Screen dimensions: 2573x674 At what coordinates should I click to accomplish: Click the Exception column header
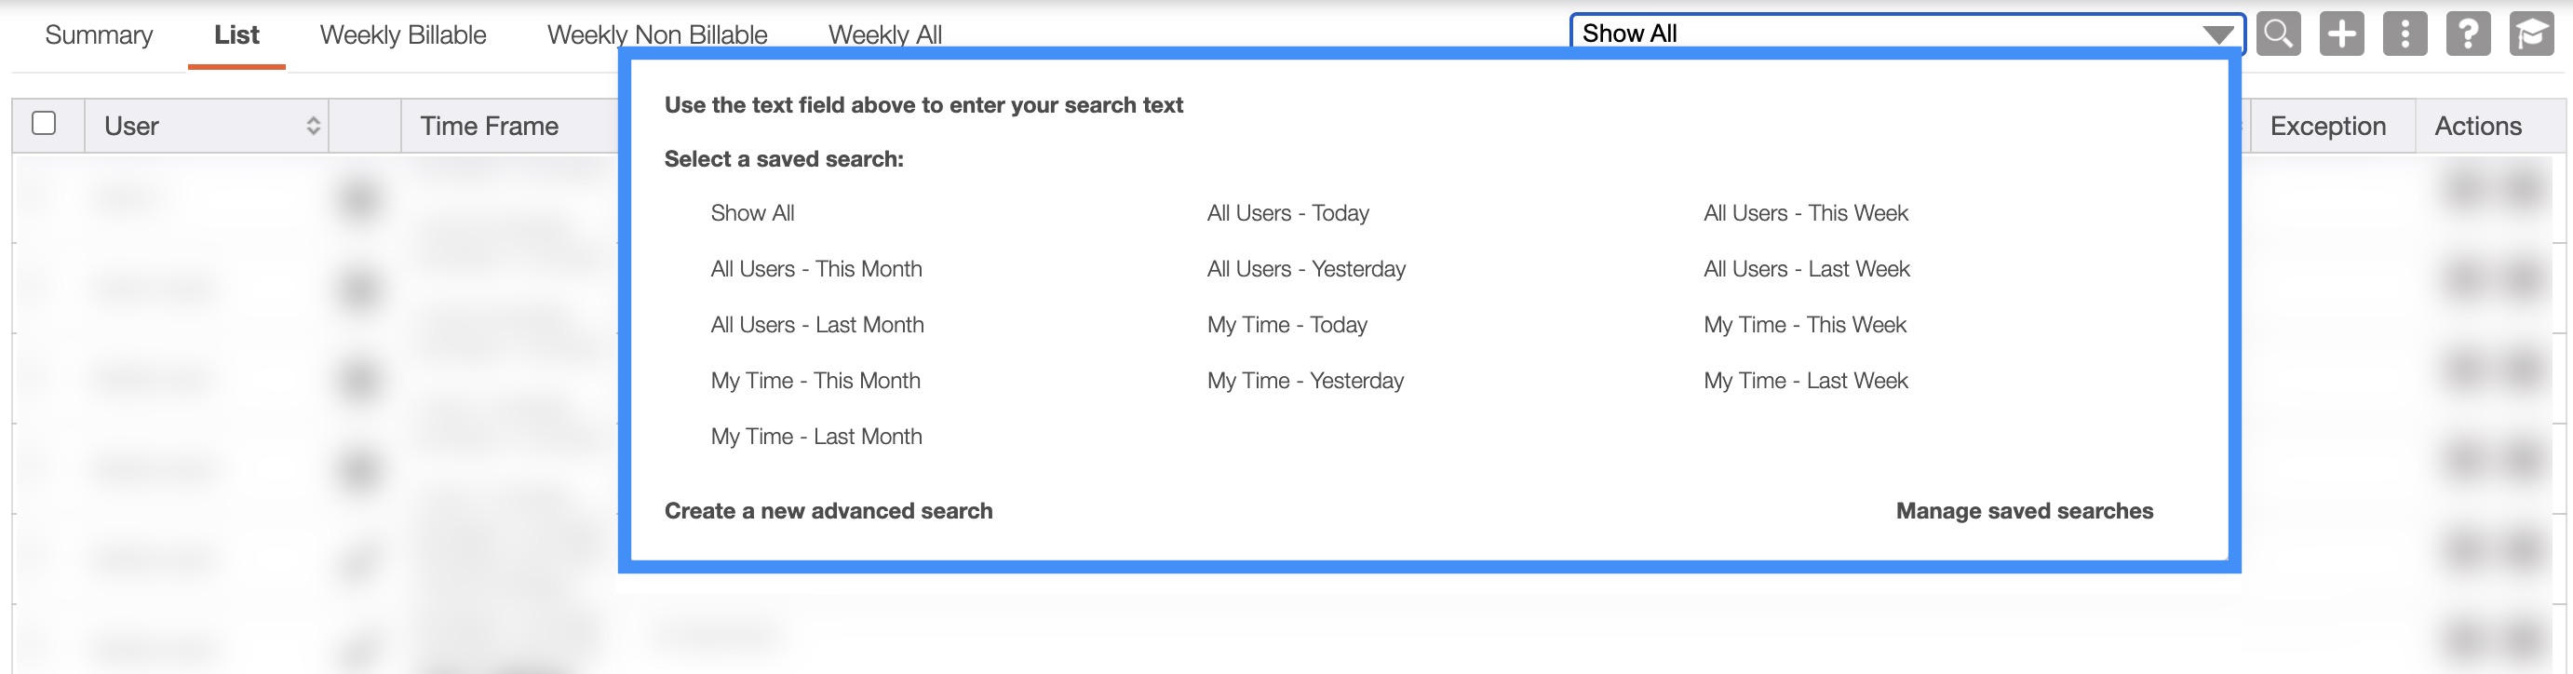2327,126
